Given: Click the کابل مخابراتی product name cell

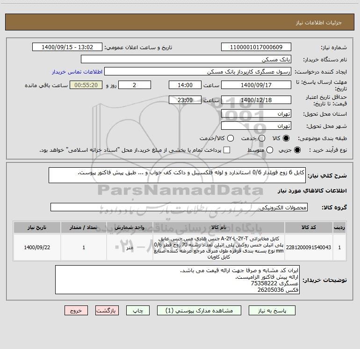Looking at the screenshot, I should click(x=219, y=247).
